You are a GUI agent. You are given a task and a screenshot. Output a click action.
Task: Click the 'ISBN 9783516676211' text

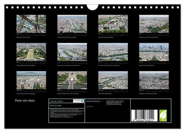93,101
